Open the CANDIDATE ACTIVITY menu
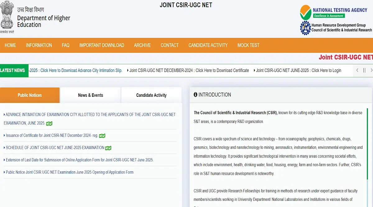The width and height of the screenshot is (373, 207). tap(208, 45)
